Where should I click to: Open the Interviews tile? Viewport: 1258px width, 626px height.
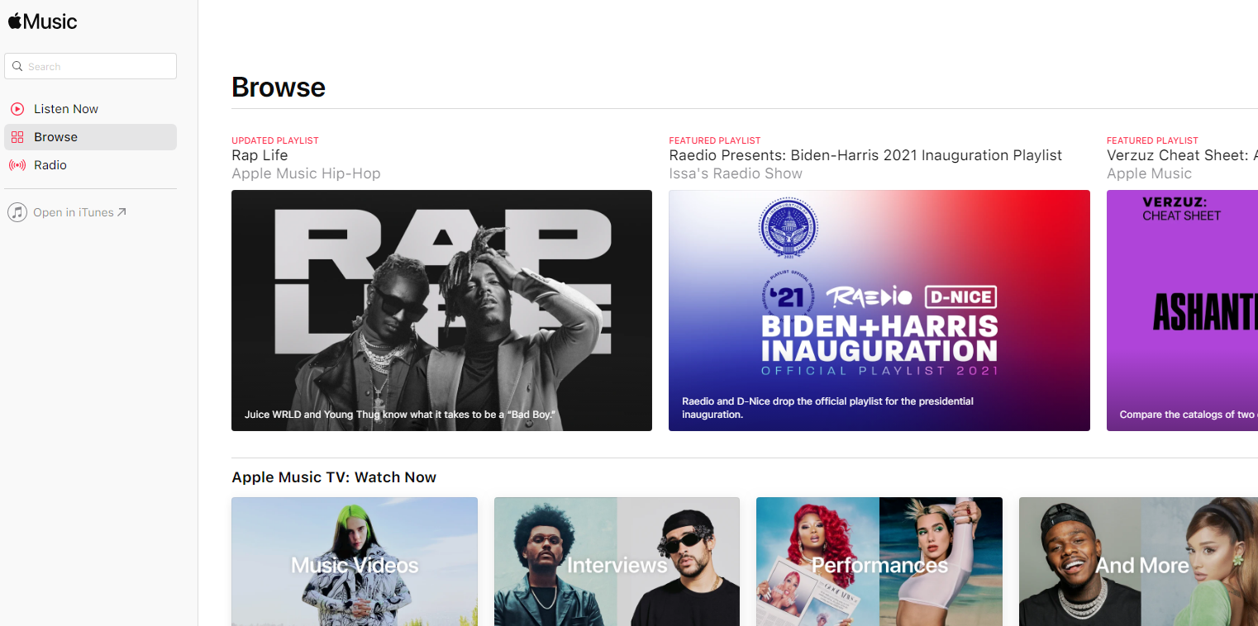point(617,562)
